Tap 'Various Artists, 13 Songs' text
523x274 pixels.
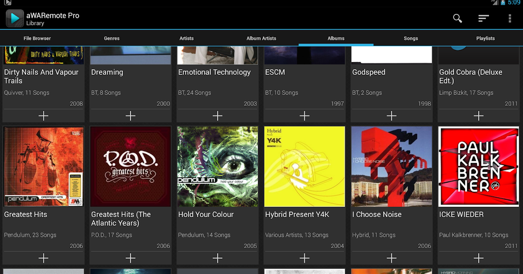[x=297, y=235]
